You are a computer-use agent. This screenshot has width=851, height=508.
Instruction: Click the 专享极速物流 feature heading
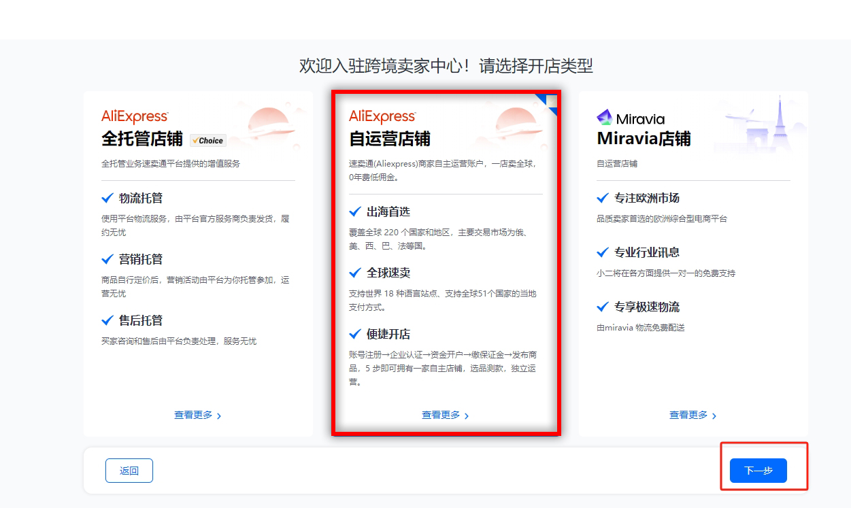point(646,307)
